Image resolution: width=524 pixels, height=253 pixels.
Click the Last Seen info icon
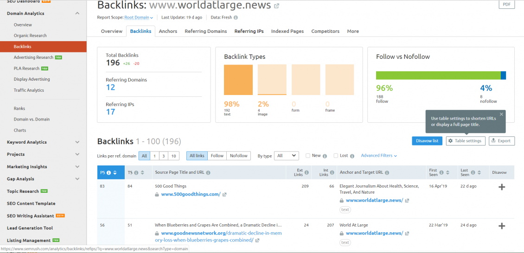pyautogui.click(x=473, y=172)
